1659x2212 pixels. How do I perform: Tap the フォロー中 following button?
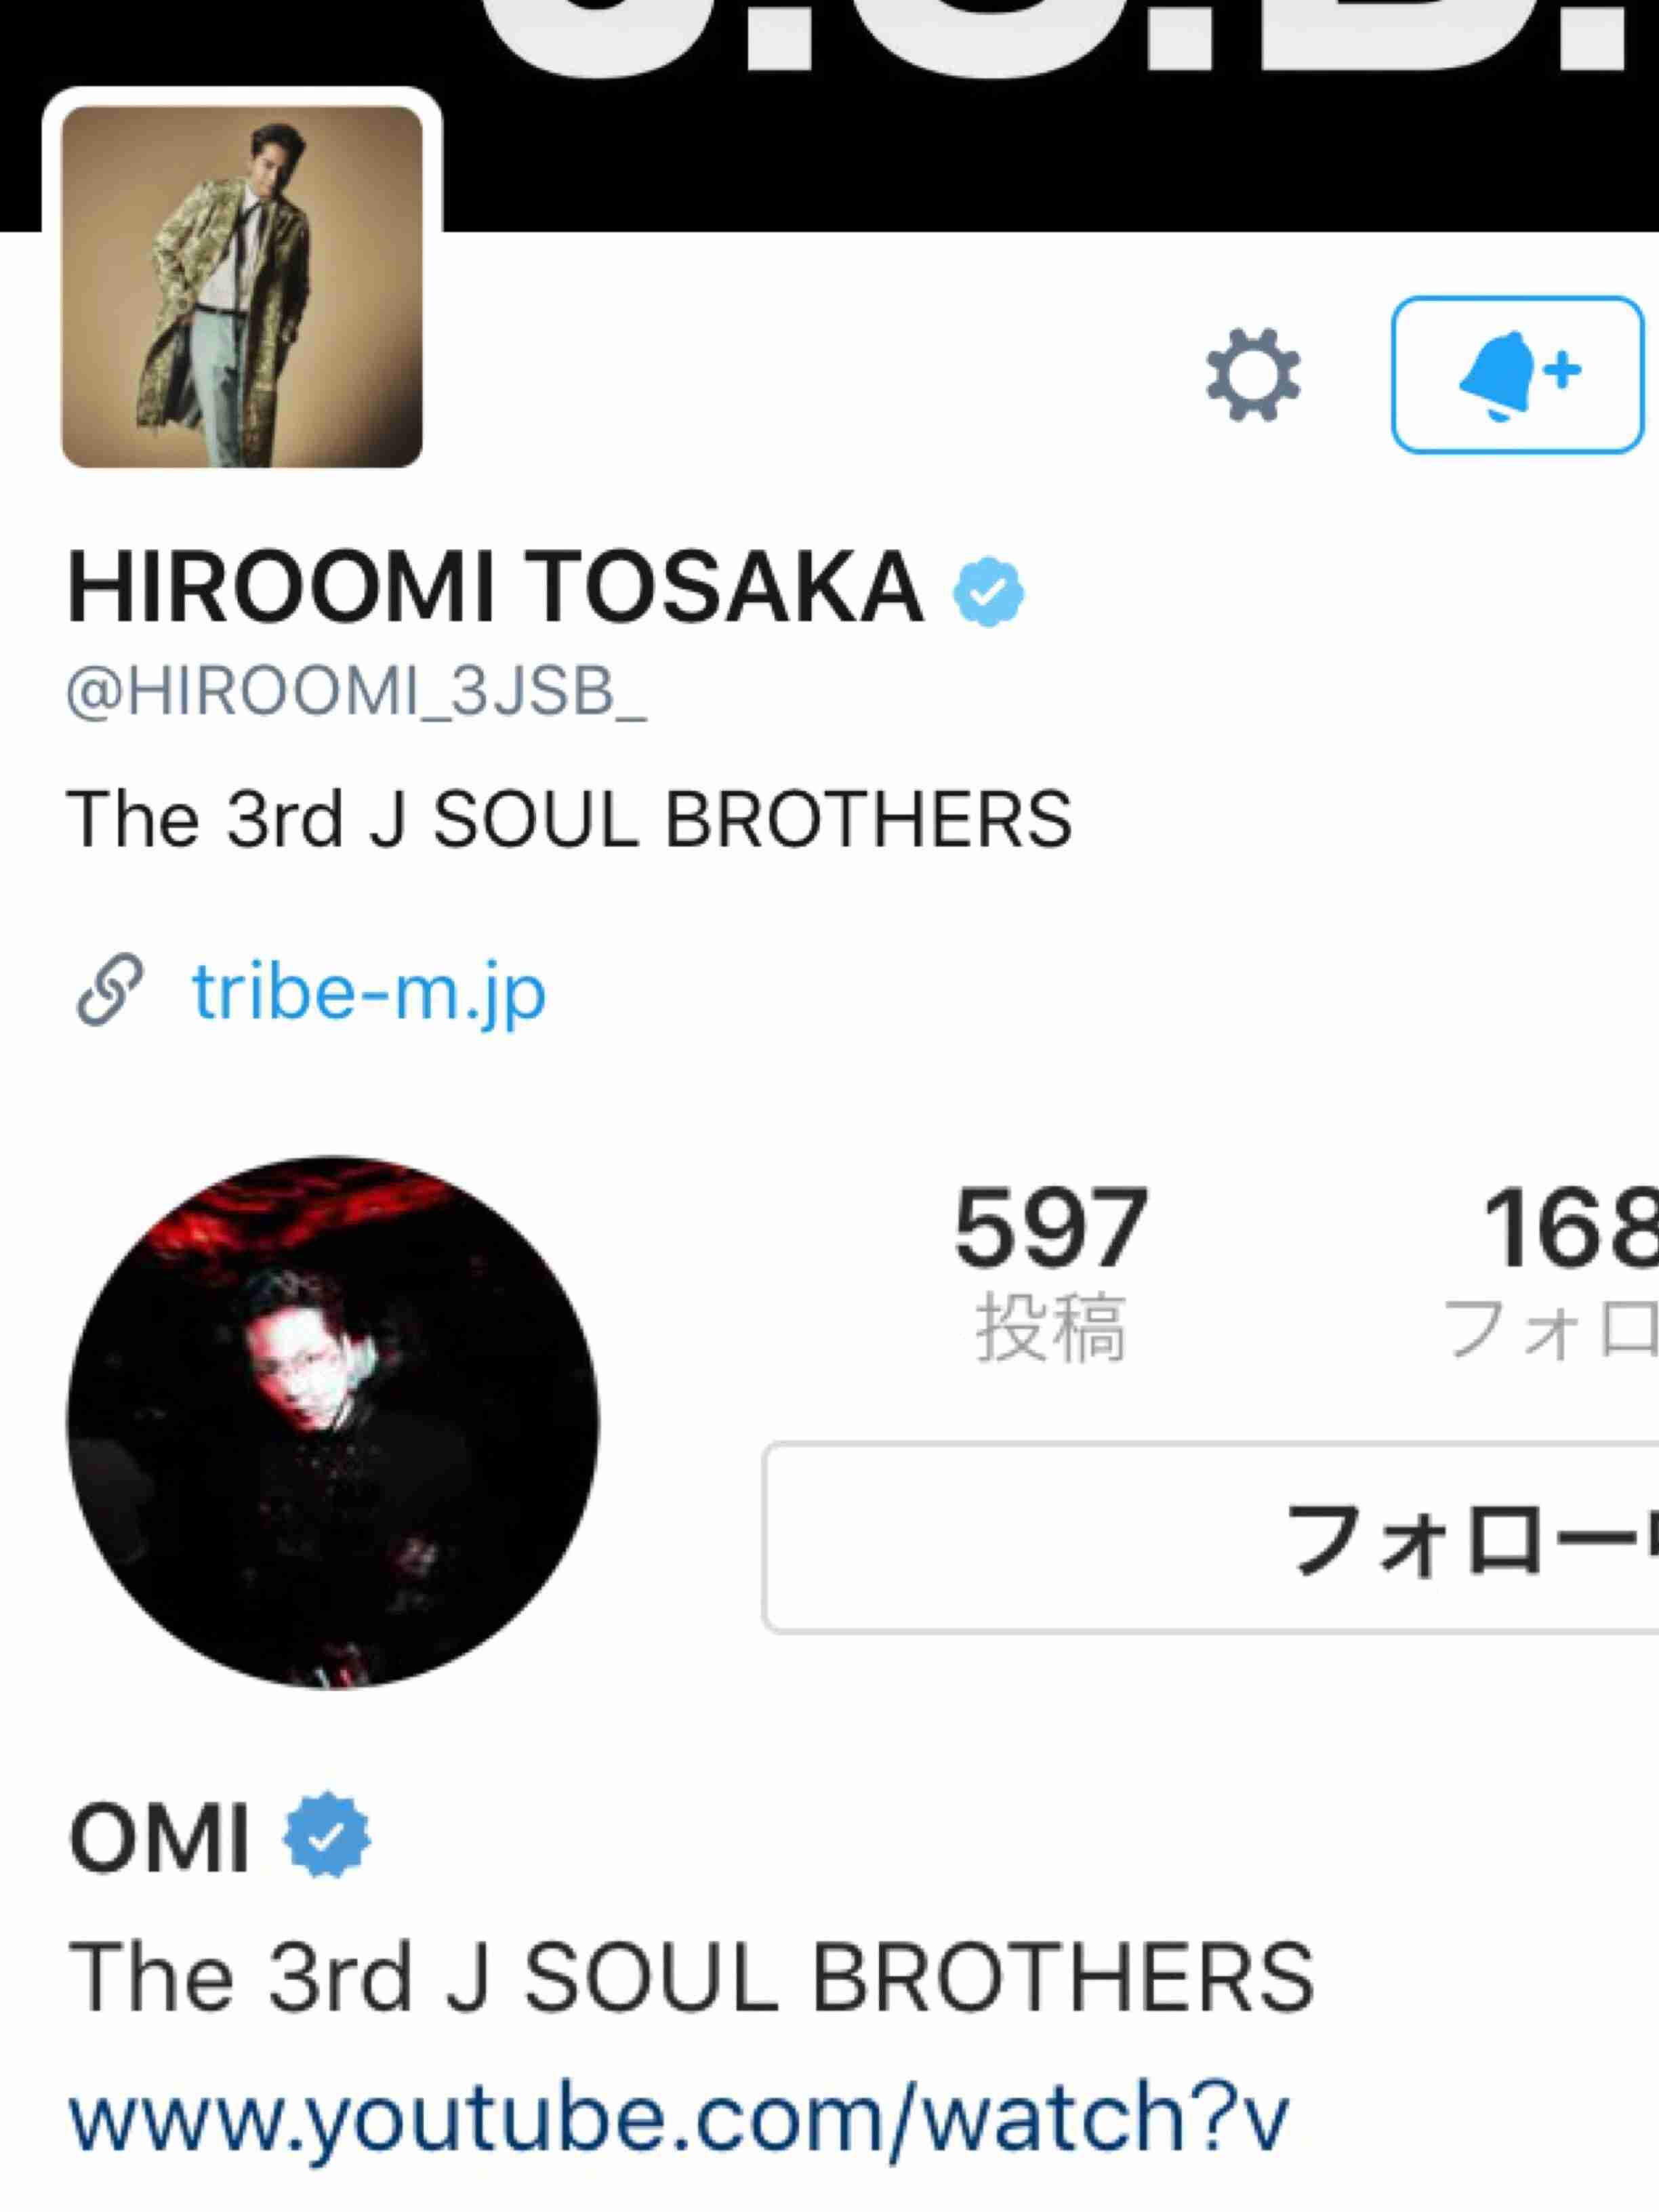1211,1538
